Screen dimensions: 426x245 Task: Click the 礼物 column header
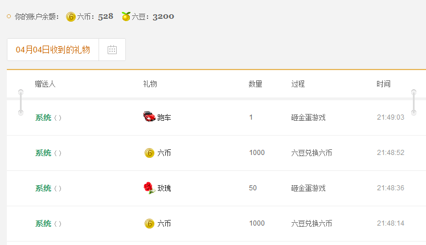pos(150,84)
